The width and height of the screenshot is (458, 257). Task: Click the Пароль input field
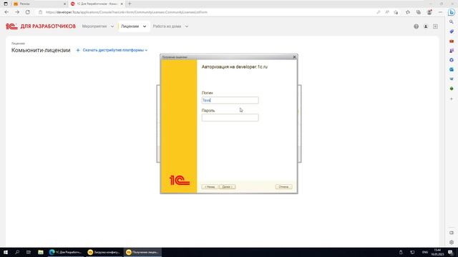click(x=230, y=118)
